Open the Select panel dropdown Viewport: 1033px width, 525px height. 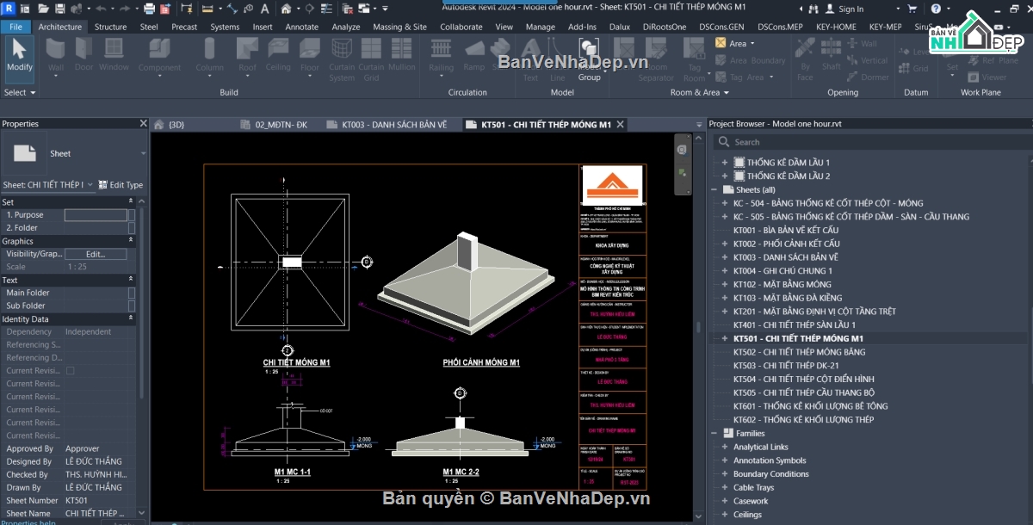pyautogui.click(x=20, y=92)
